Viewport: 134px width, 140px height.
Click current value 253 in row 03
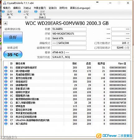click(75, 71)
